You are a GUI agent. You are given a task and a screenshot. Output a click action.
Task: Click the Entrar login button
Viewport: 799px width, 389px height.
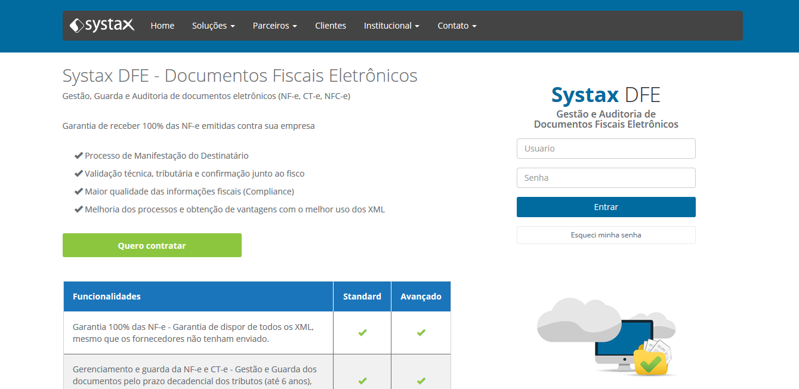point(606,207)
